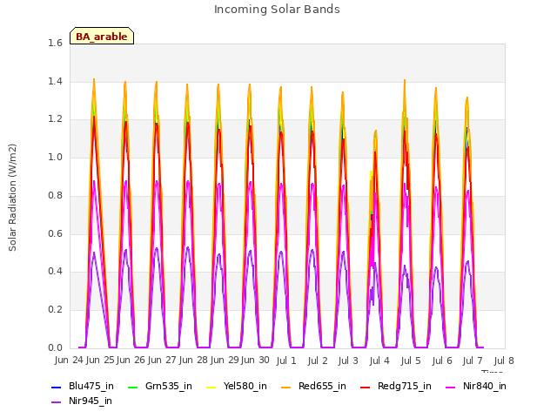Click the Grn535_in legend entry
This screenshot has height=418, width=557.
coord(160,386)
